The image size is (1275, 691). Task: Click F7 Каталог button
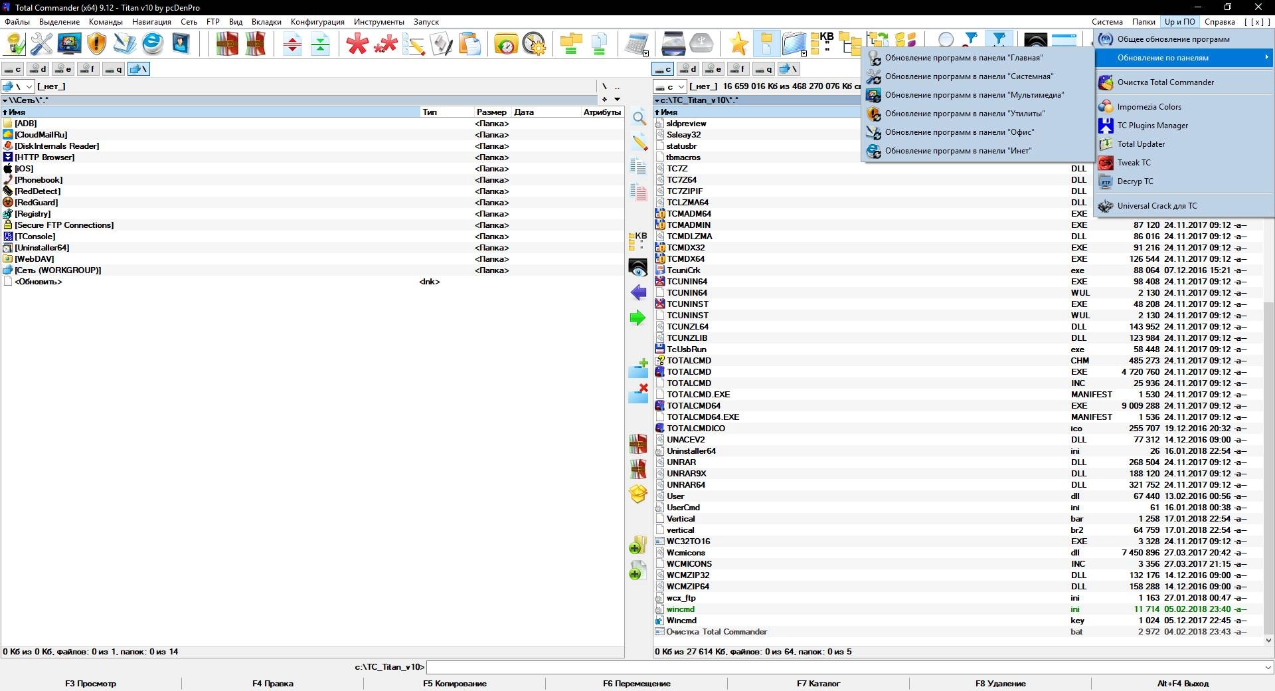819,684
